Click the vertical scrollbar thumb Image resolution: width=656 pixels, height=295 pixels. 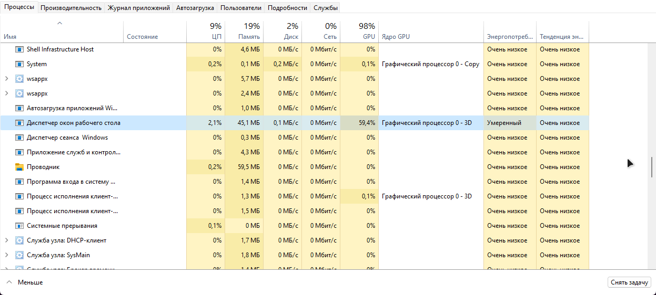[x=652, y=167]
